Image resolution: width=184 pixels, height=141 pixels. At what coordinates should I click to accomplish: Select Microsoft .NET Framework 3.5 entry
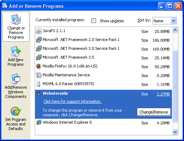pyautogui.click(x=104, y=58)
